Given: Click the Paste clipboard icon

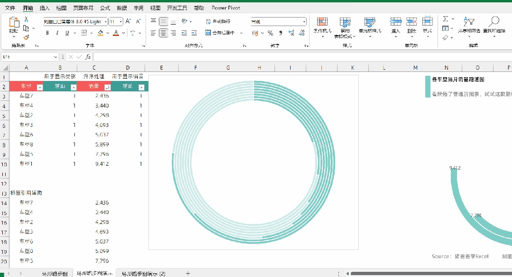Looking at the screenshot, I should [14, 22].
